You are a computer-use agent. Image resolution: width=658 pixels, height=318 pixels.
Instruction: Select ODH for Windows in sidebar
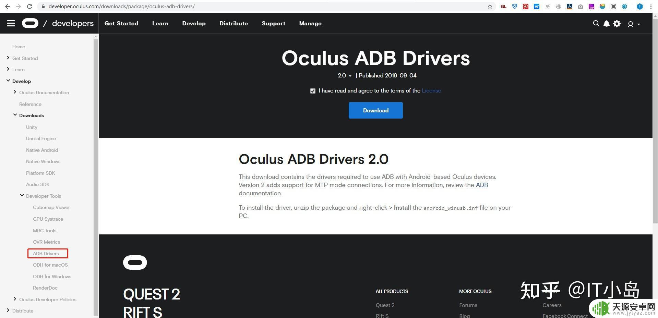coord(52,277)
